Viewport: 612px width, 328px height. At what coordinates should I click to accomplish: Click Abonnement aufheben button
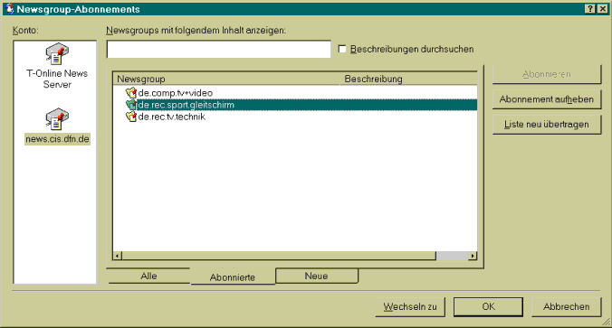click(x=547, y=99)
